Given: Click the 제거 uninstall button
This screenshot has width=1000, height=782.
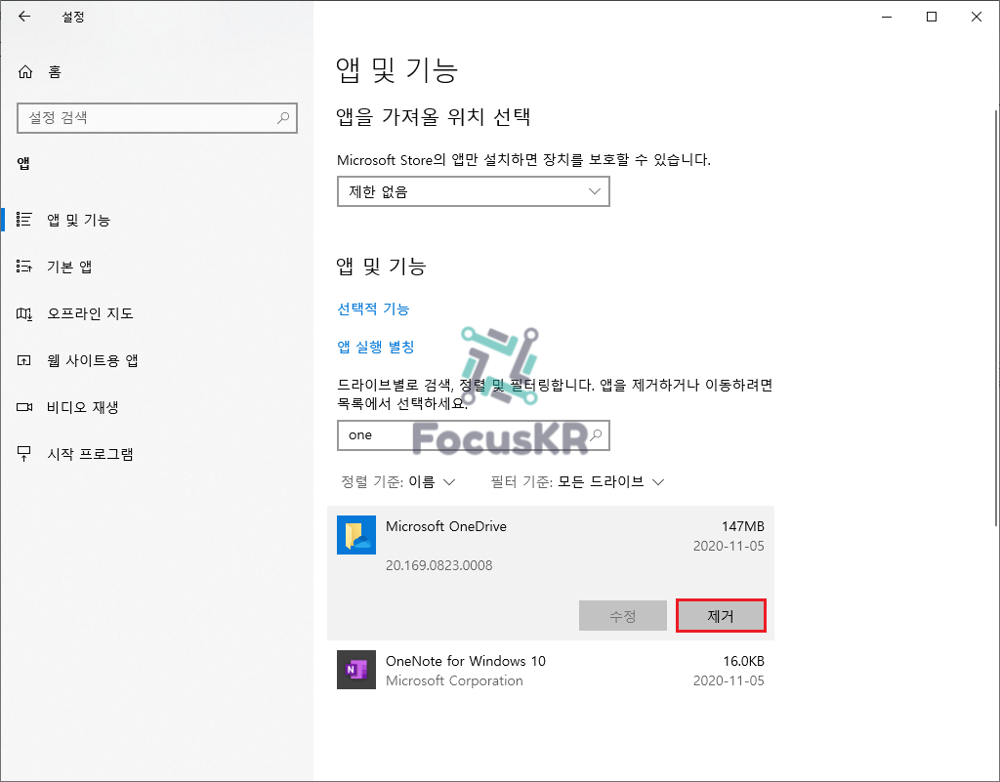Looking at the screenshot, I should click(x=721, y=616).
